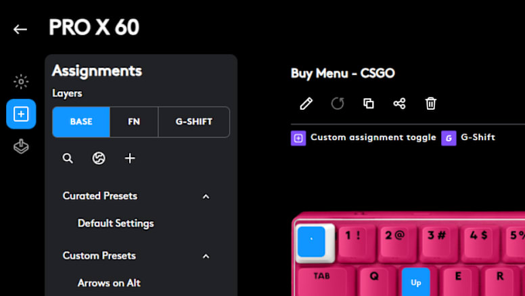This screenshot has height=296, width=525.
Task: Open the lighting settings sun icon
Action: [x=21, y=81]
